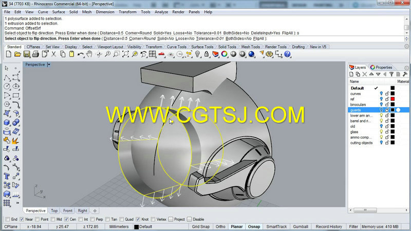Select the Text object T tool
411x231 pixels.
pyautogui.click(x=7, y=176)
